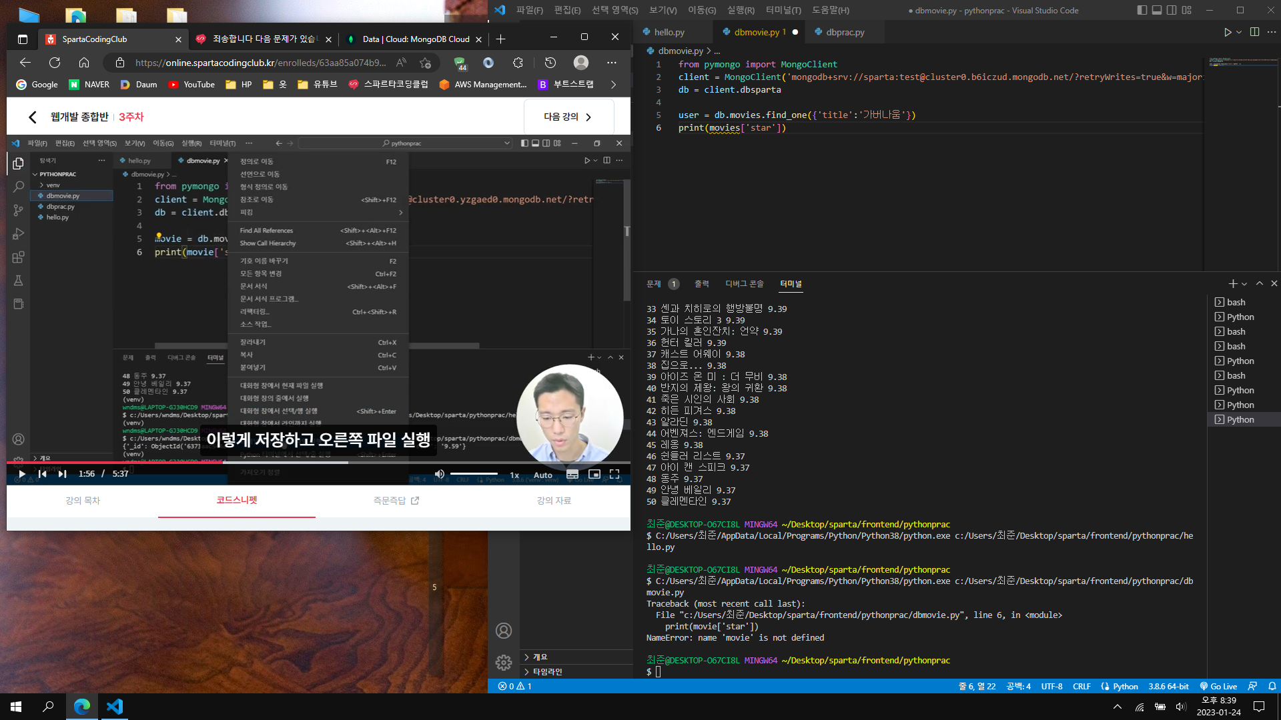Open browser profile avatar

click(581, 62)
